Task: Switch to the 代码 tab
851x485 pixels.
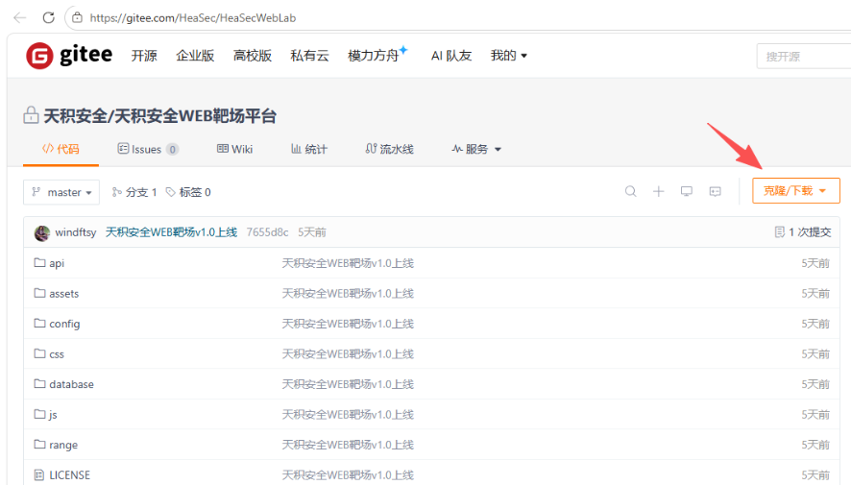Action: [61, 149]
